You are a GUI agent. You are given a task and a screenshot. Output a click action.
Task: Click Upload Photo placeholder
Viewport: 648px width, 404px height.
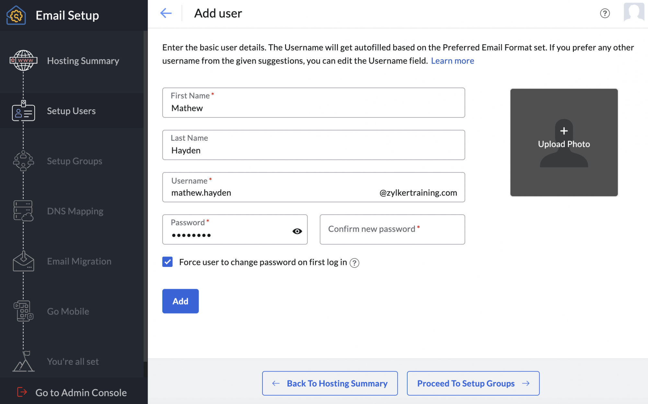[x=564, y=142]
